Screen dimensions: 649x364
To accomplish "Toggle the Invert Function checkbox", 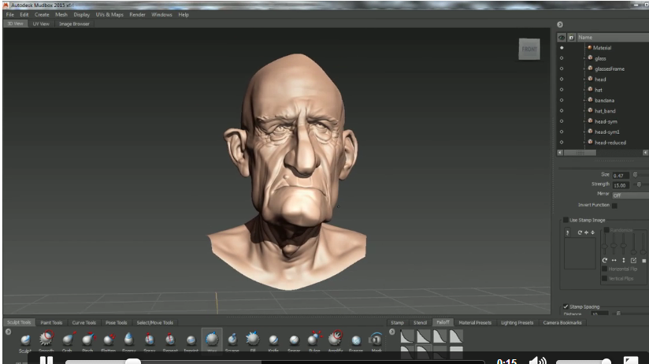I will (x=615, y=205).
